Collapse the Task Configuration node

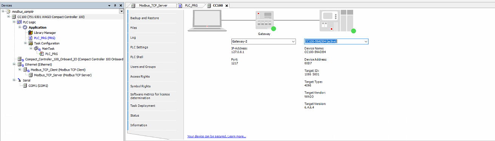(x=25, y=43)
